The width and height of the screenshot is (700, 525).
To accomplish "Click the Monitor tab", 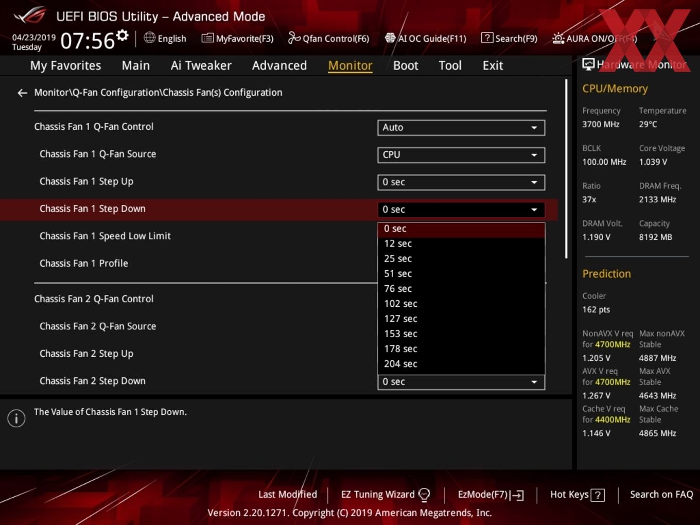I will [x=350, y=66].
